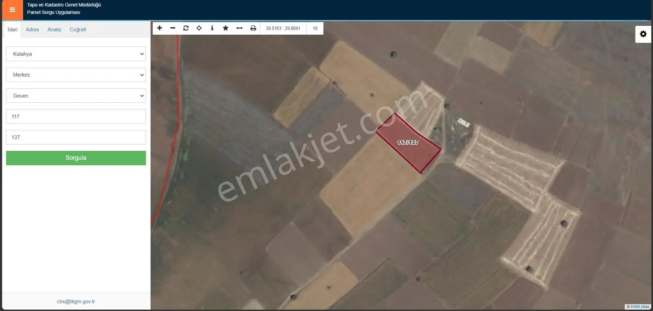The height and width of the screenshot is (311, 653).
Task: Click the Parsel Sorgu Uygulaması title
Action: 53,12
